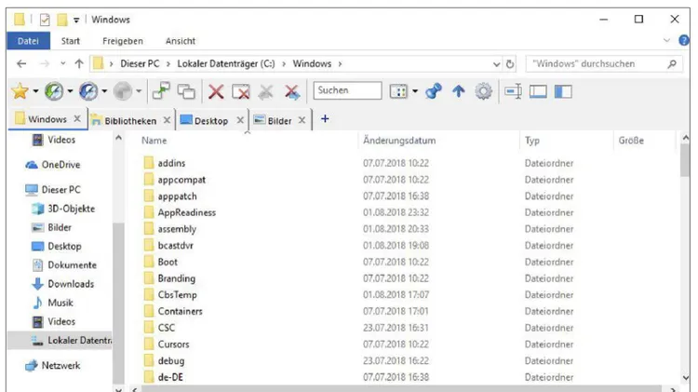Close the Windows tab

click(x=77, y=119)
